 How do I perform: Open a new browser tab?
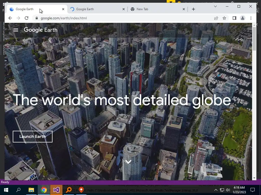[193, 9]
